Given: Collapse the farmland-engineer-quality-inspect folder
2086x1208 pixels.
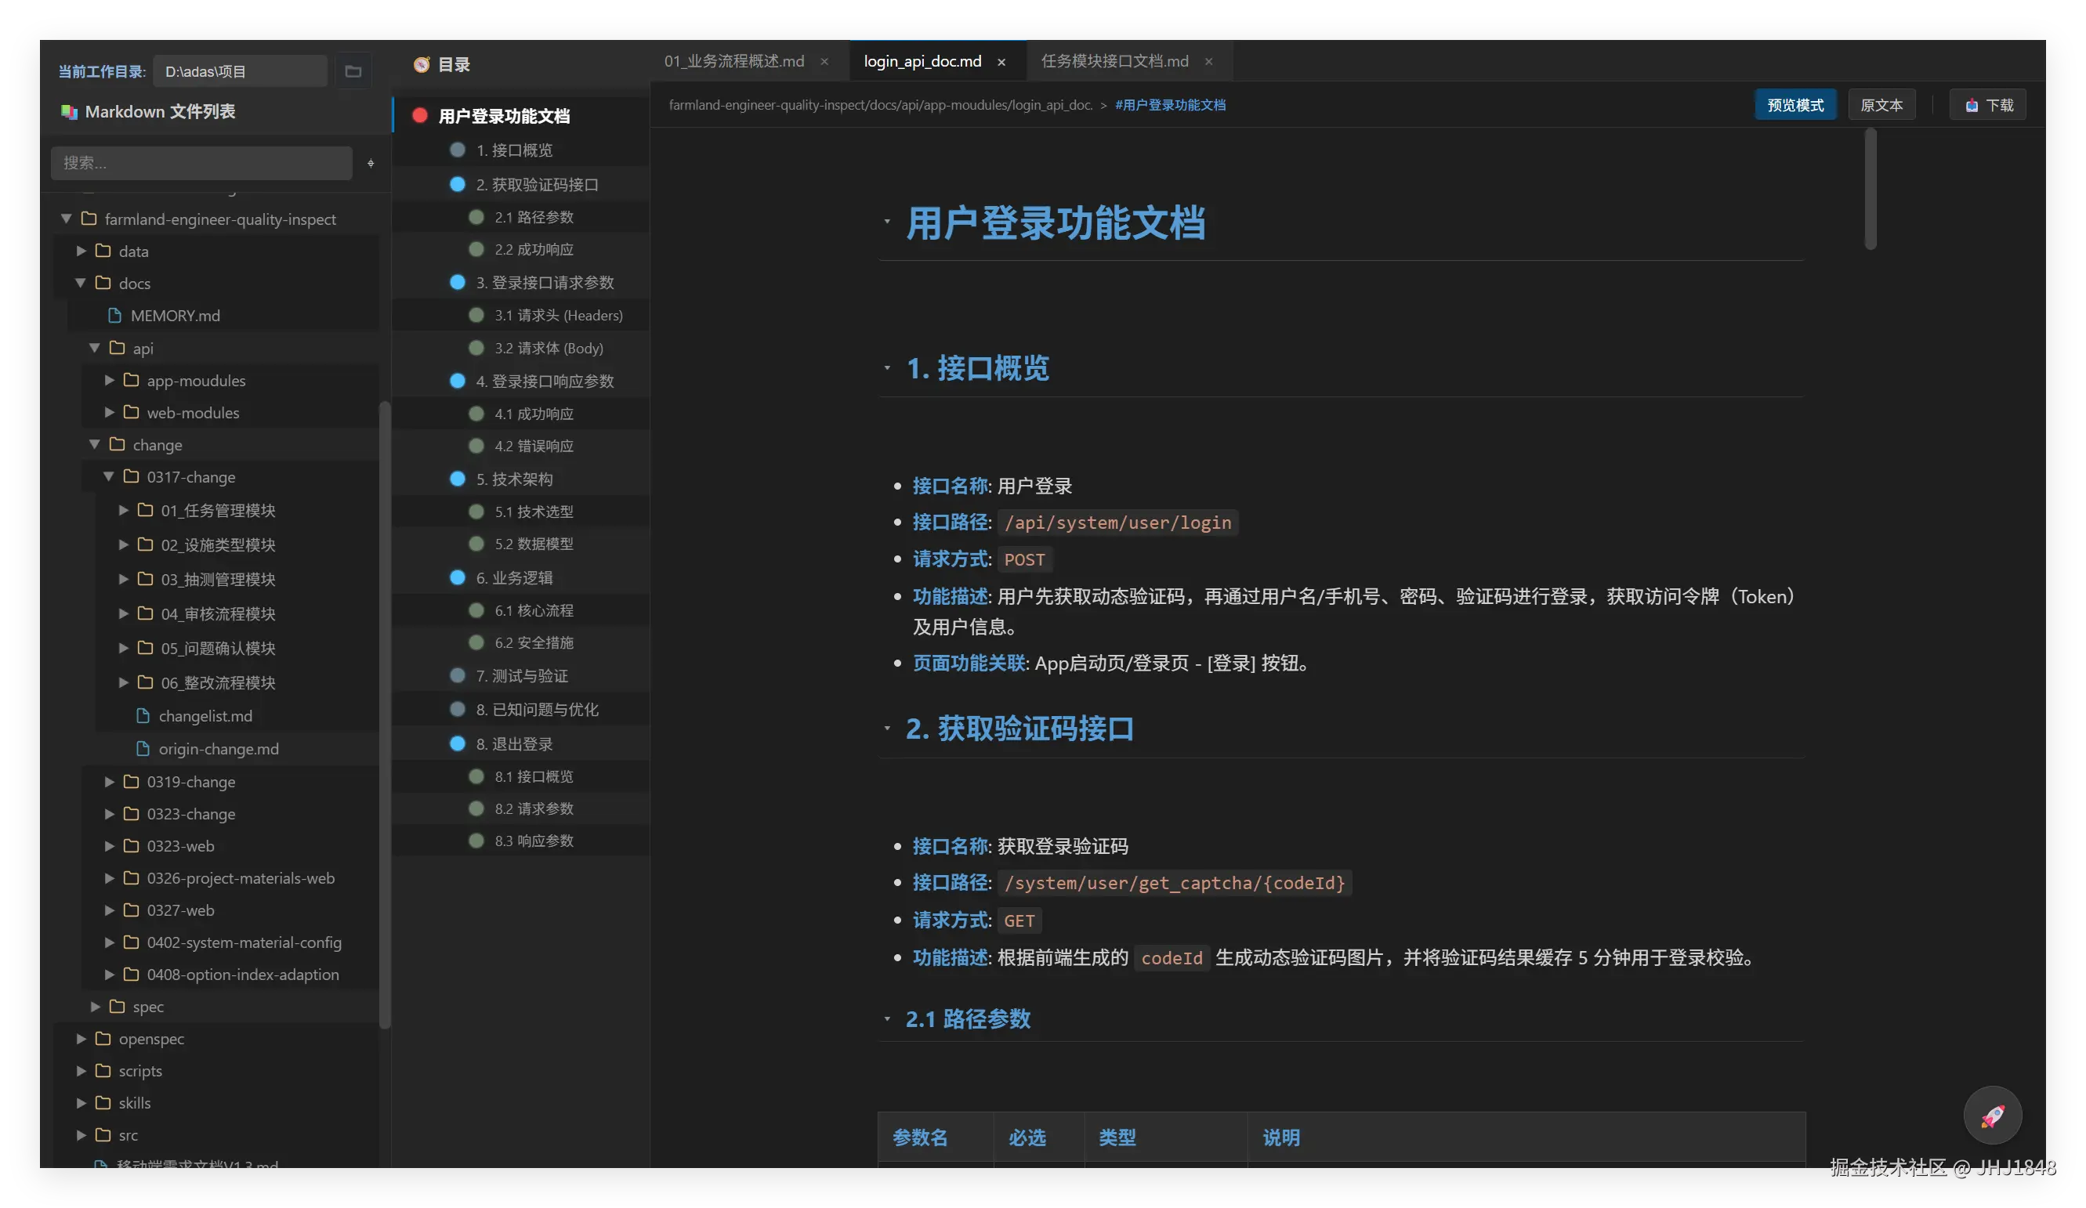Looking at the screenshot, I should [65, 219].
